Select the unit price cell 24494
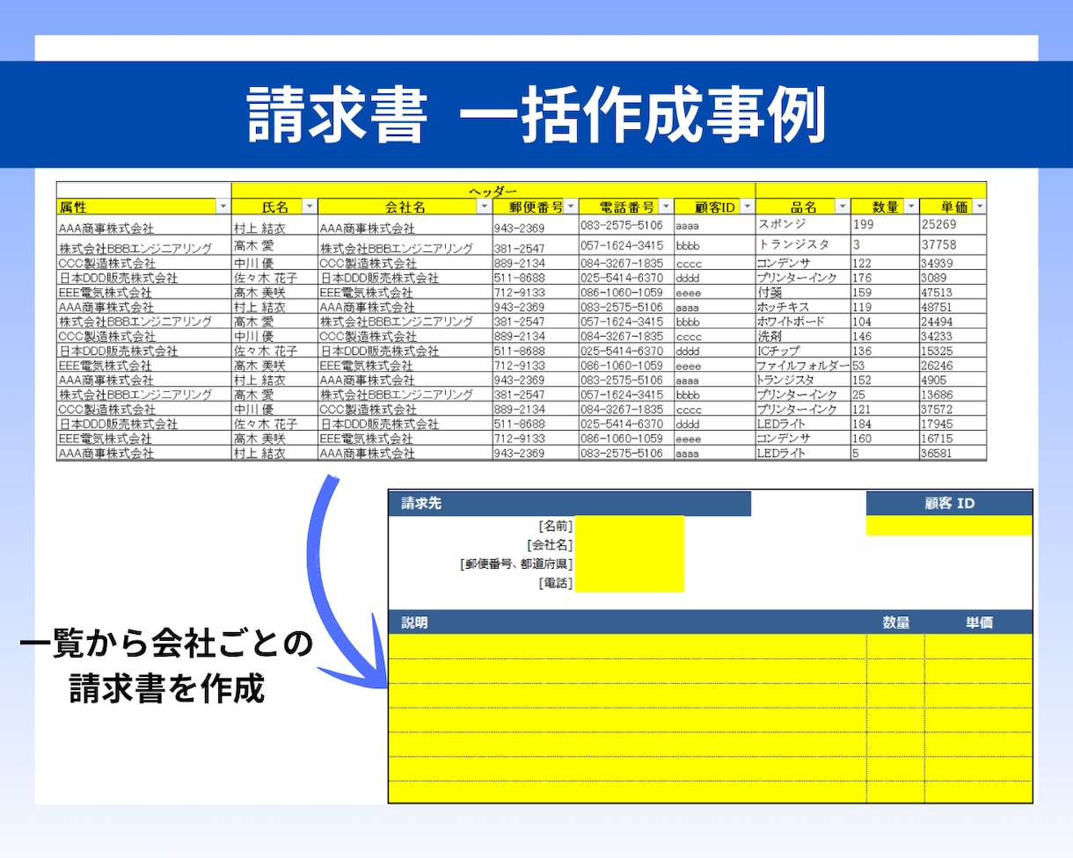The height and width of the screenshot is (858, 1073). [x=953, y=322]
